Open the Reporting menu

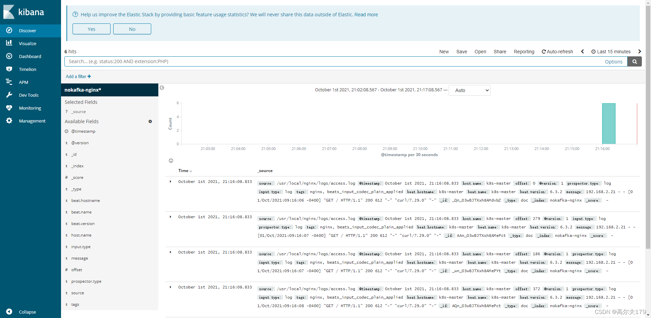[x=524, y=52]
